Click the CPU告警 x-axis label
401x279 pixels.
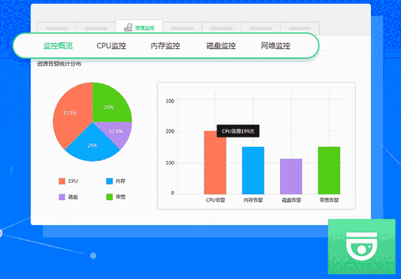[215, 200]
